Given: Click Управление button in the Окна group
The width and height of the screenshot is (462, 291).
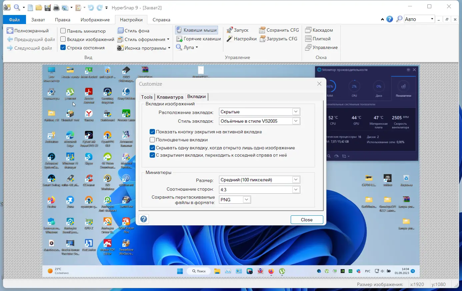Looking at the screenshot, I should point(321,47).
